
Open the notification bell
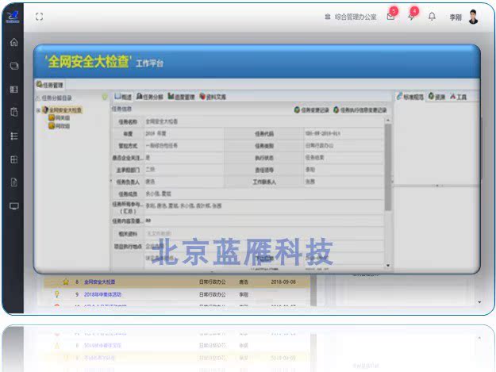[x=432, y=16]
